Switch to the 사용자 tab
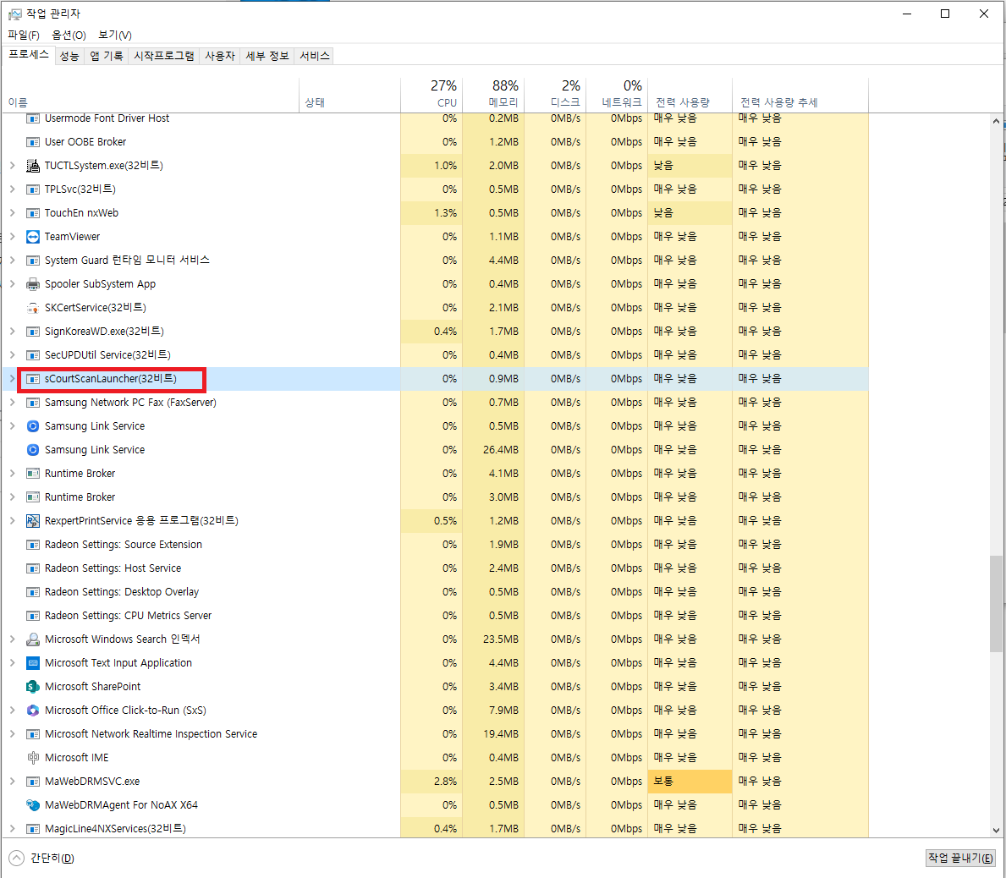This screenshot has height=878, width=1006. point(220,57)
